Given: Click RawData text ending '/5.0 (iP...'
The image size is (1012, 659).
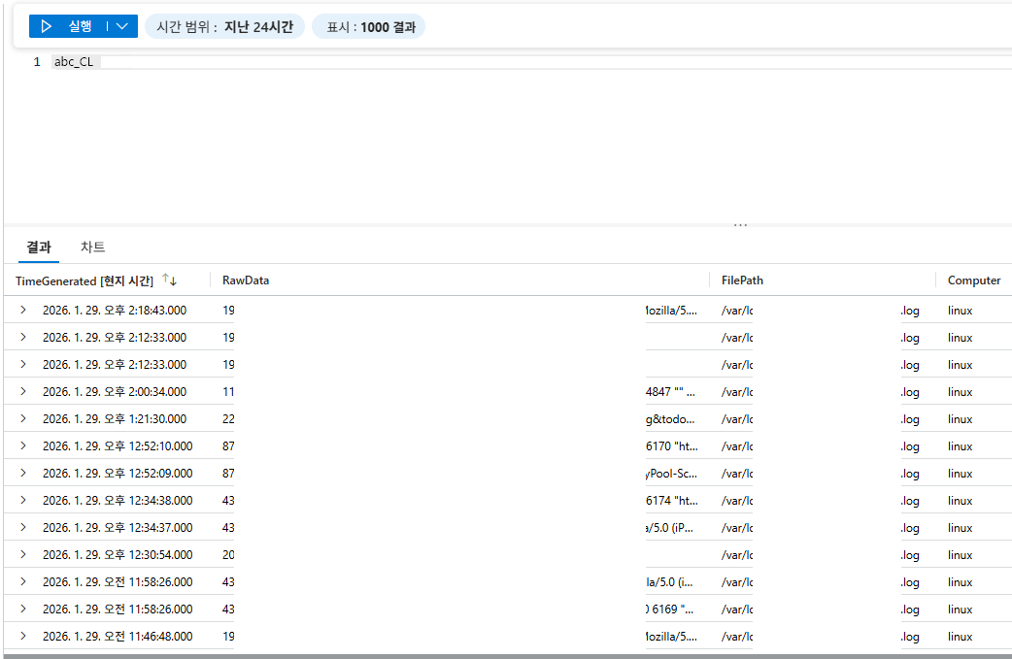Looking at the screenshot, I should pyautogui.click(x=669, y=527).
